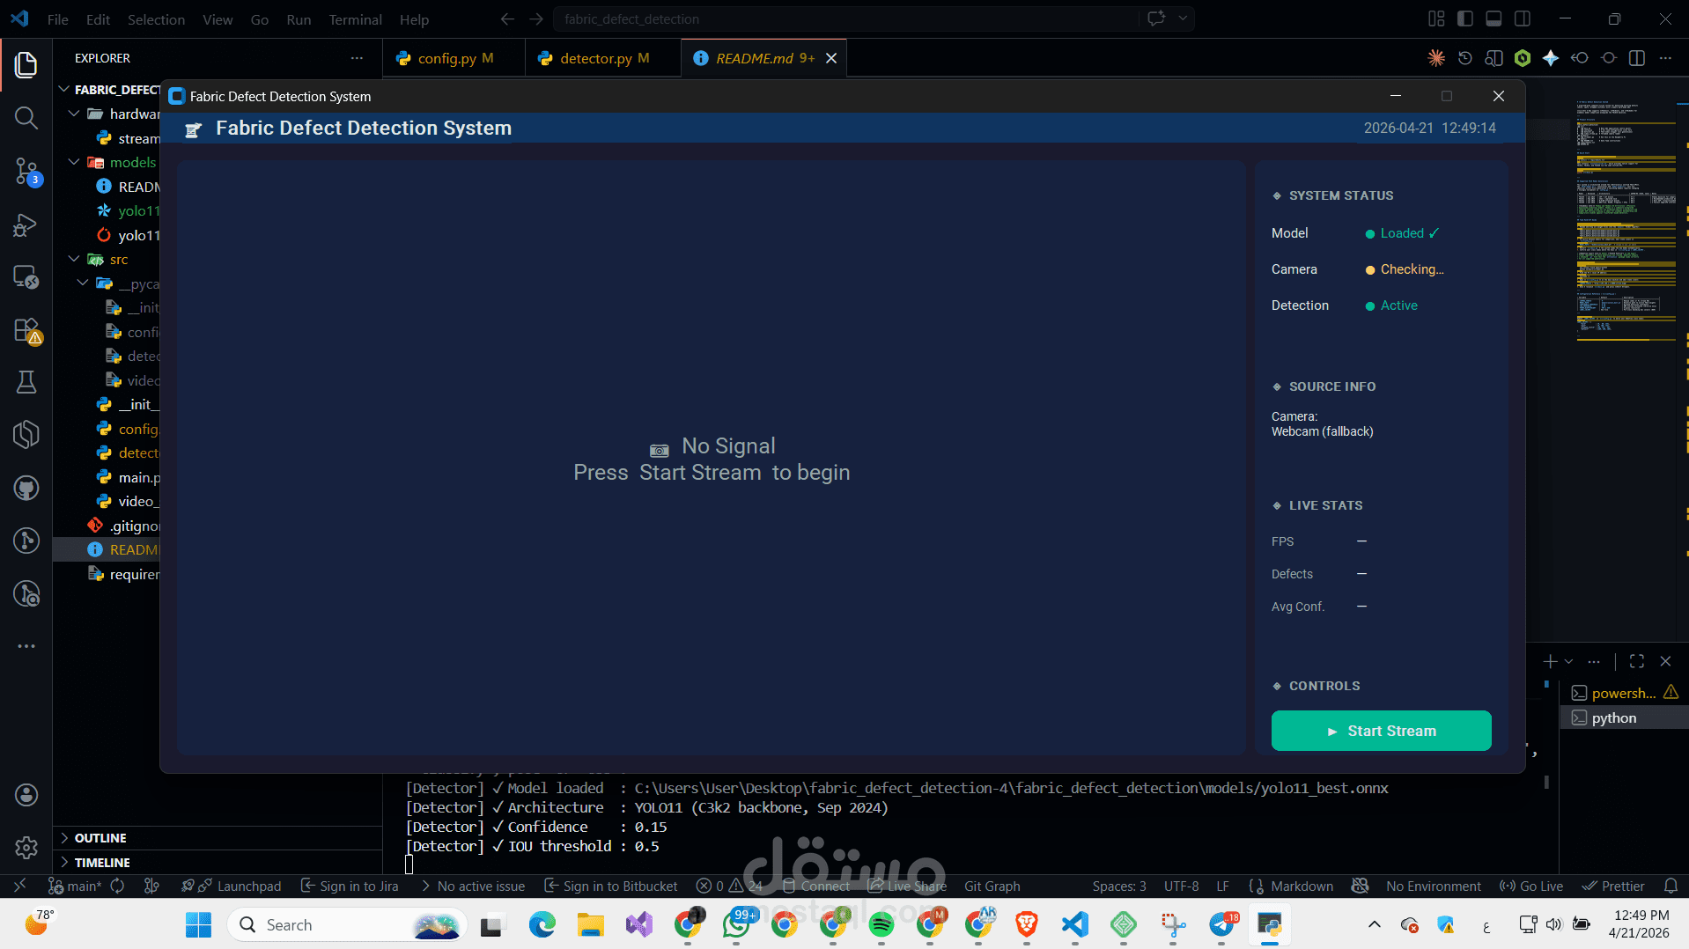Image resolution: width=1689 pixels, height=949 pixels.
Task: Create a new terminal with plus icon
Action: [1550, 661]
